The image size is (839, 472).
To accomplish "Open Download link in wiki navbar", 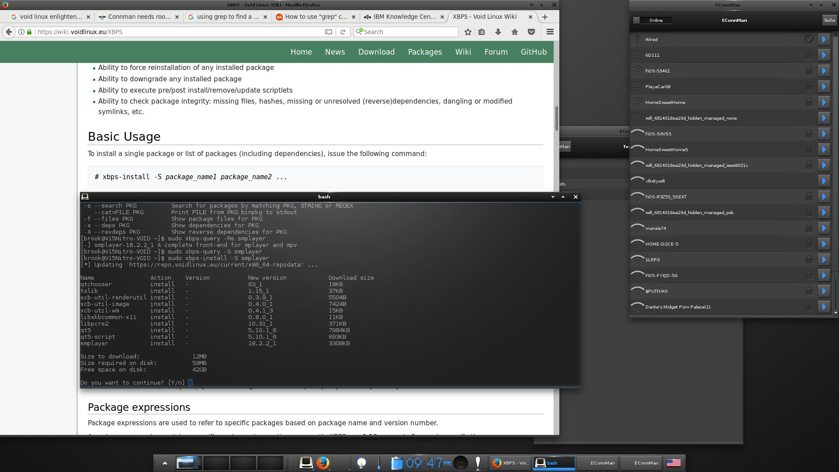I will click(376, 52).
